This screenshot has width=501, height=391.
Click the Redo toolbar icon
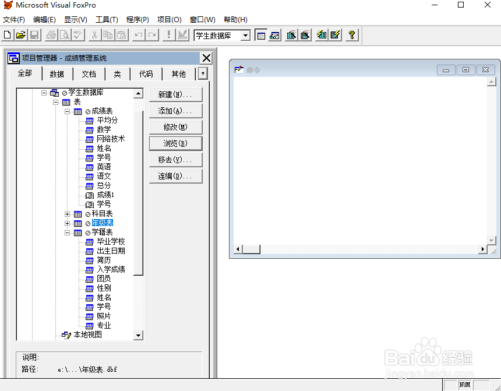coord(152,35)
